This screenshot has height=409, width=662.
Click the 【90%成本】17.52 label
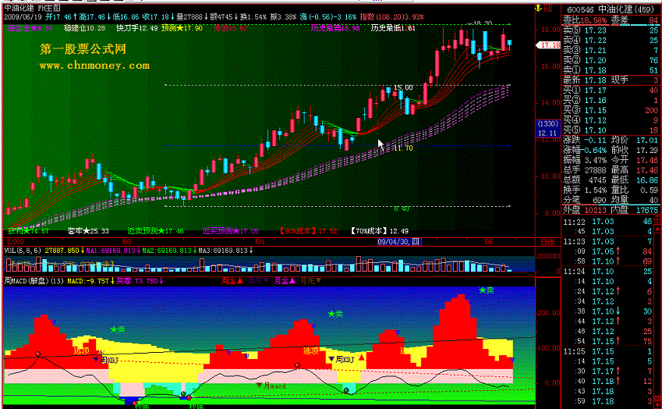308,231
